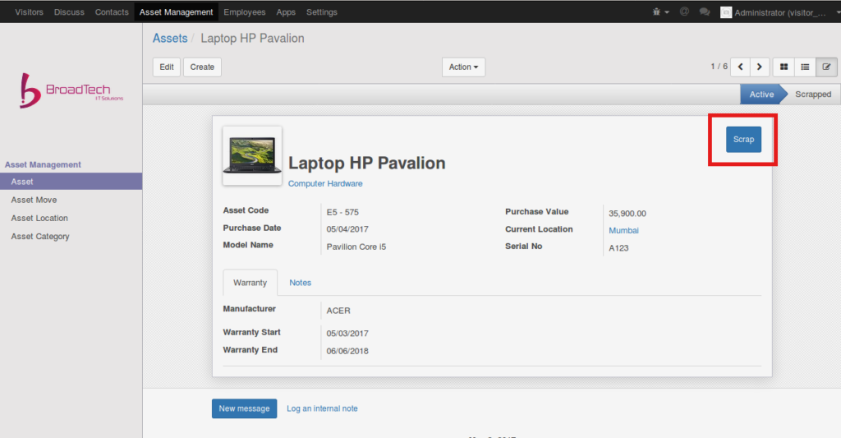
Task: Open the Apps menu
Action: (x=286, y=12)
